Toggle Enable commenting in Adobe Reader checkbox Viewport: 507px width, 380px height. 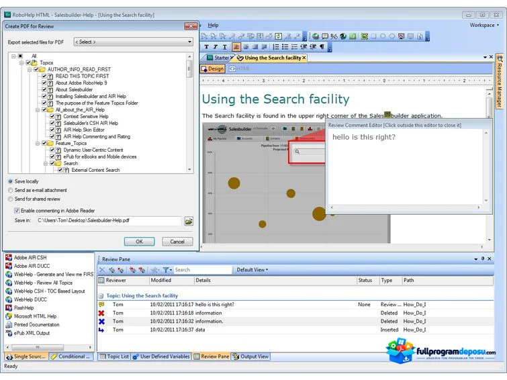click(17, 211)
